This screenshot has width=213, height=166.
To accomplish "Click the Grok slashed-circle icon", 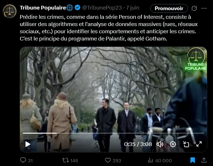I will coord(194,8).
